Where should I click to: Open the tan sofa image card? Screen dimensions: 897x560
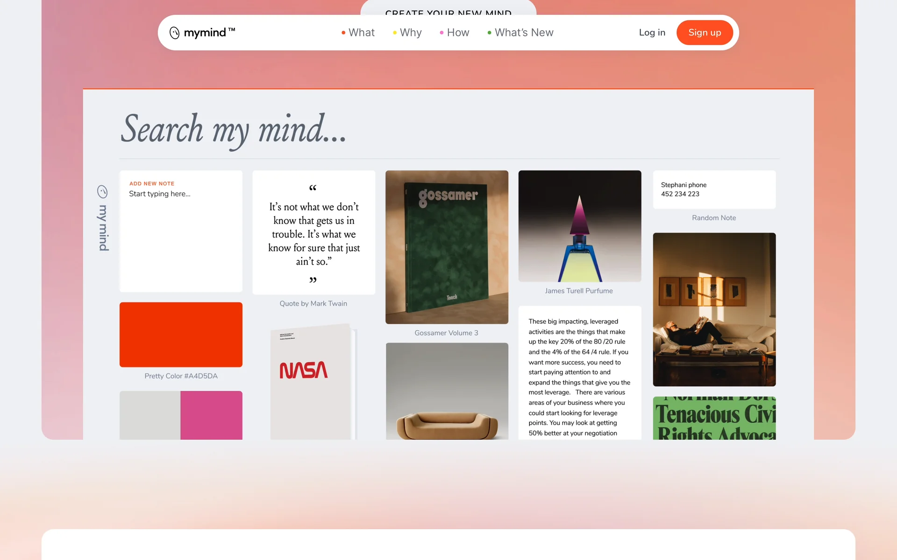[x=447, y=391]
